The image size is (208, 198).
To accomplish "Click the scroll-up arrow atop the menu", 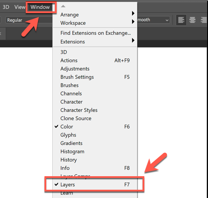I will [63, 6].
